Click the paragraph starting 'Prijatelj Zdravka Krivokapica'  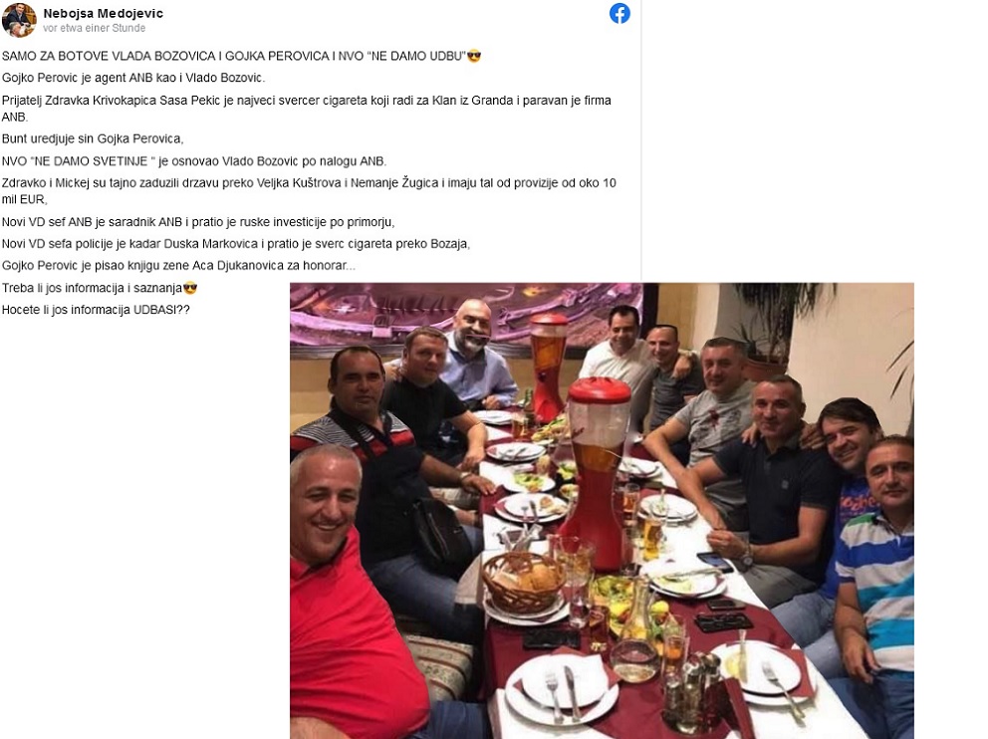coord(307,109)
